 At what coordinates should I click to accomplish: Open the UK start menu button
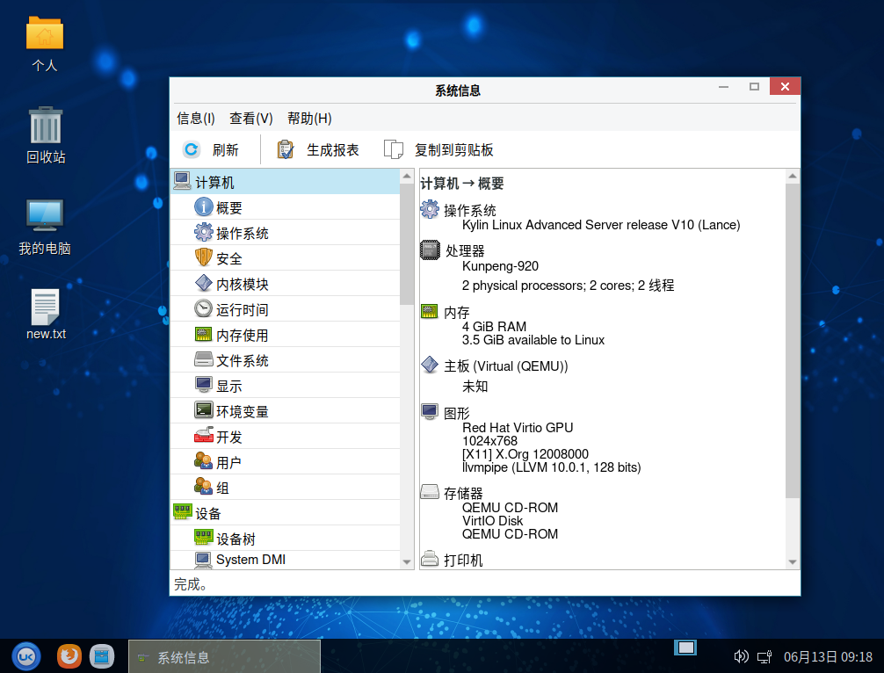[26, 656]
